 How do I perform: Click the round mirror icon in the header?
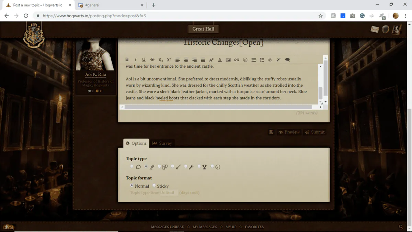386,30
